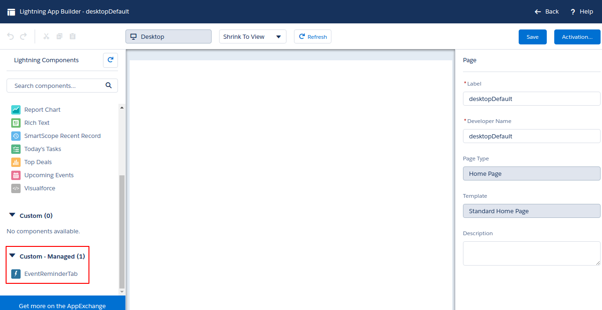Click Back in the header

coord(547,12)
